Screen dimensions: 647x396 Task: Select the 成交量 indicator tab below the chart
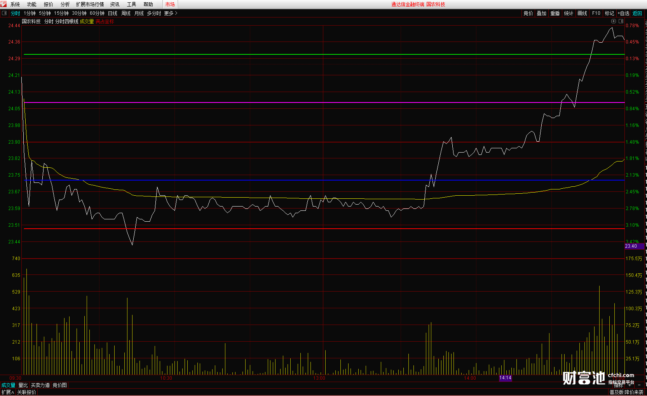(x=8, y=385)
